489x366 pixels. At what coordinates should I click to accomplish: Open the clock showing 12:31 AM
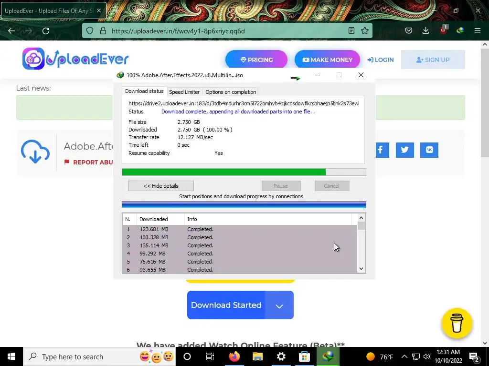click(448, 356)
